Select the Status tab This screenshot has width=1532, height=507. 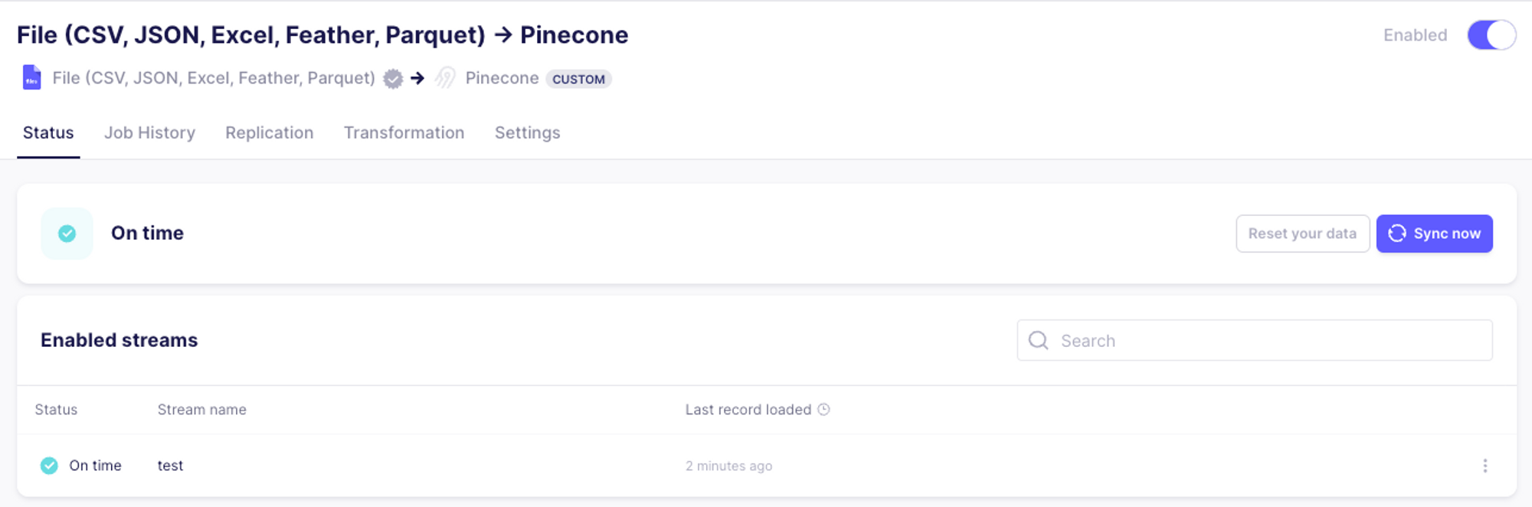click(48, 132)
